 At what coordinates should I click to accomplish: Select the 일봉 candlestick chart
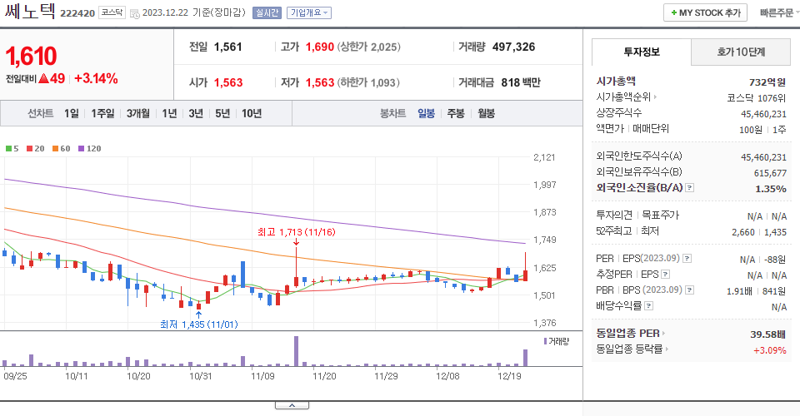tap(426, 113)
